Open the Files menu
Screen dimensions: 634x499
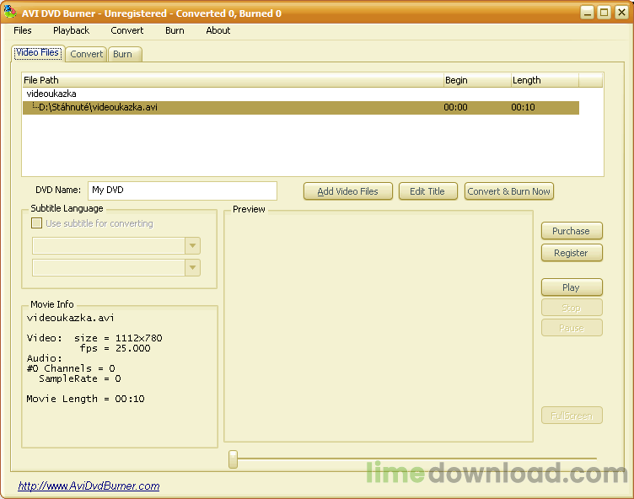coord(23,30)
